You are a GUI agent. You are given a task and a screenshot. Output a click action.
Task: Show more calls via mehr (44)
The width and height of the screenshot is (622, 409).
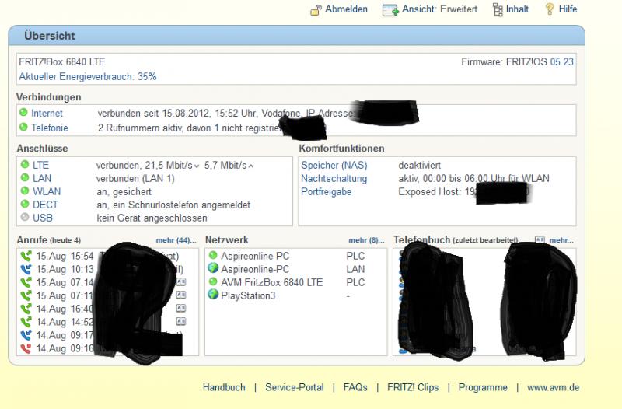176,240
